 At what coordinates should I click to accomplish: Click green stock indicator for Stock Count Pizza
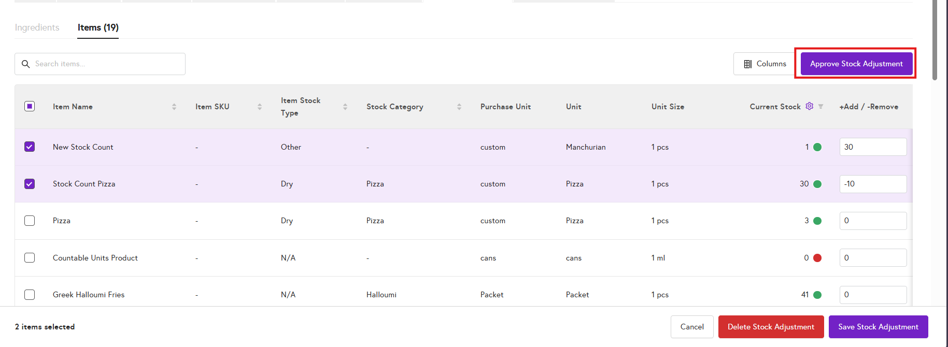click(x=817, y=184)
